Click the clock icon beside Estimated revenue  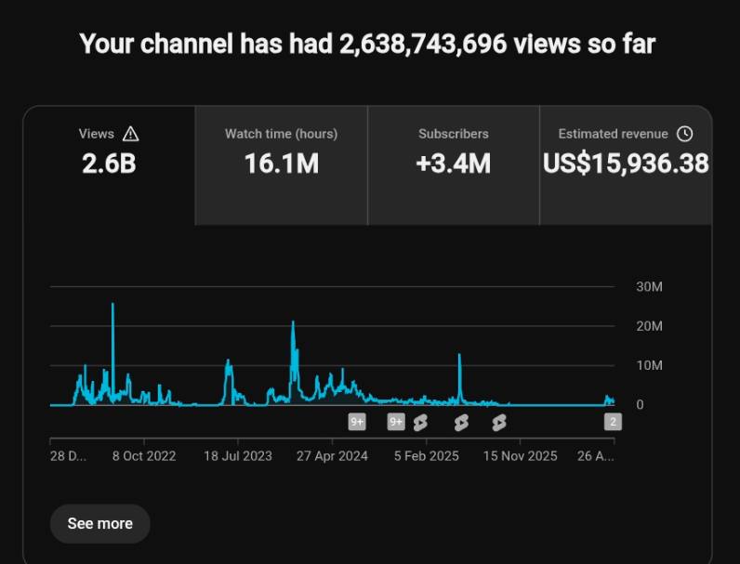[x=685, y=134]
